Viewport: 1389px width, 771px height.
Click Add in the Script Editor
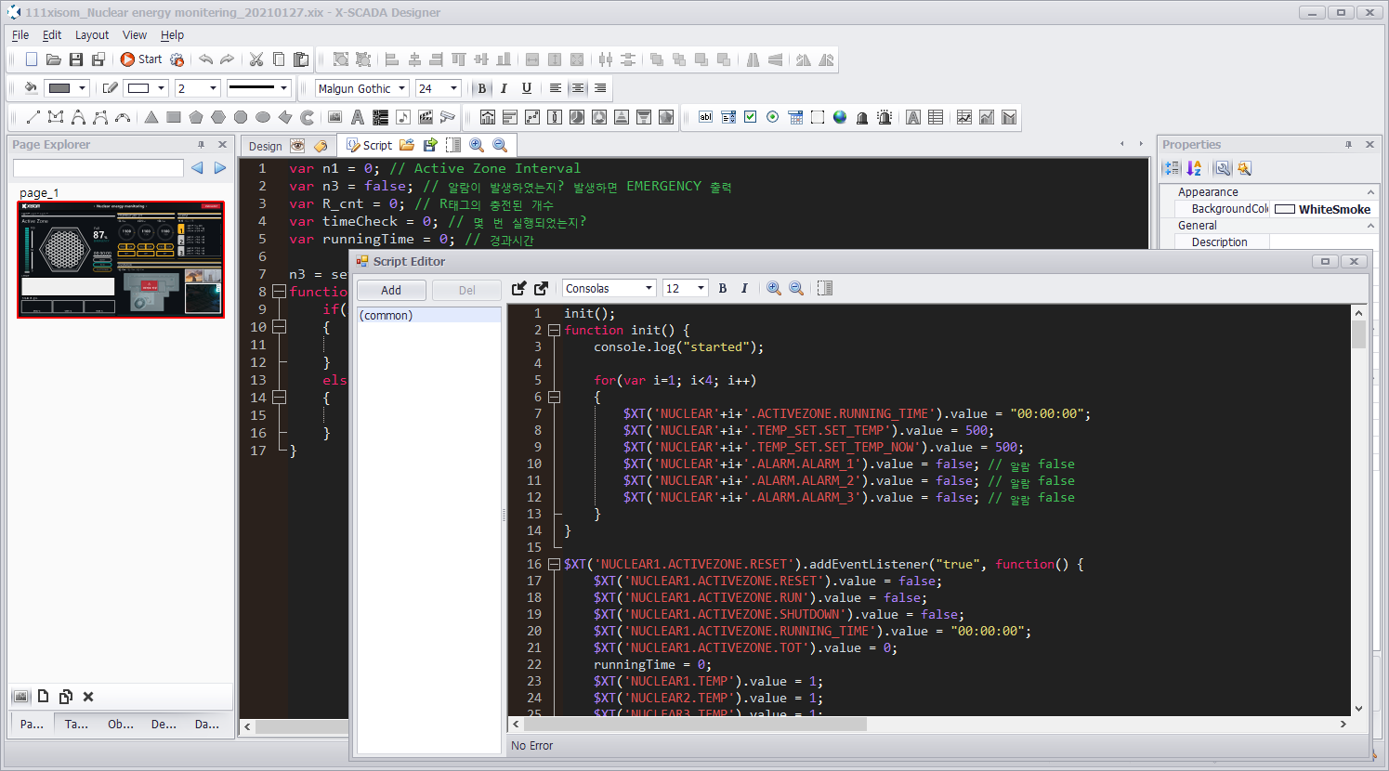tap(391, 291)
